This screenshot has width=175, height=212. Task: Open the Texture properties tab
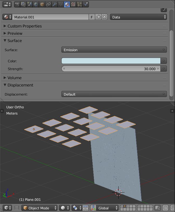click(x=73, y=4)
